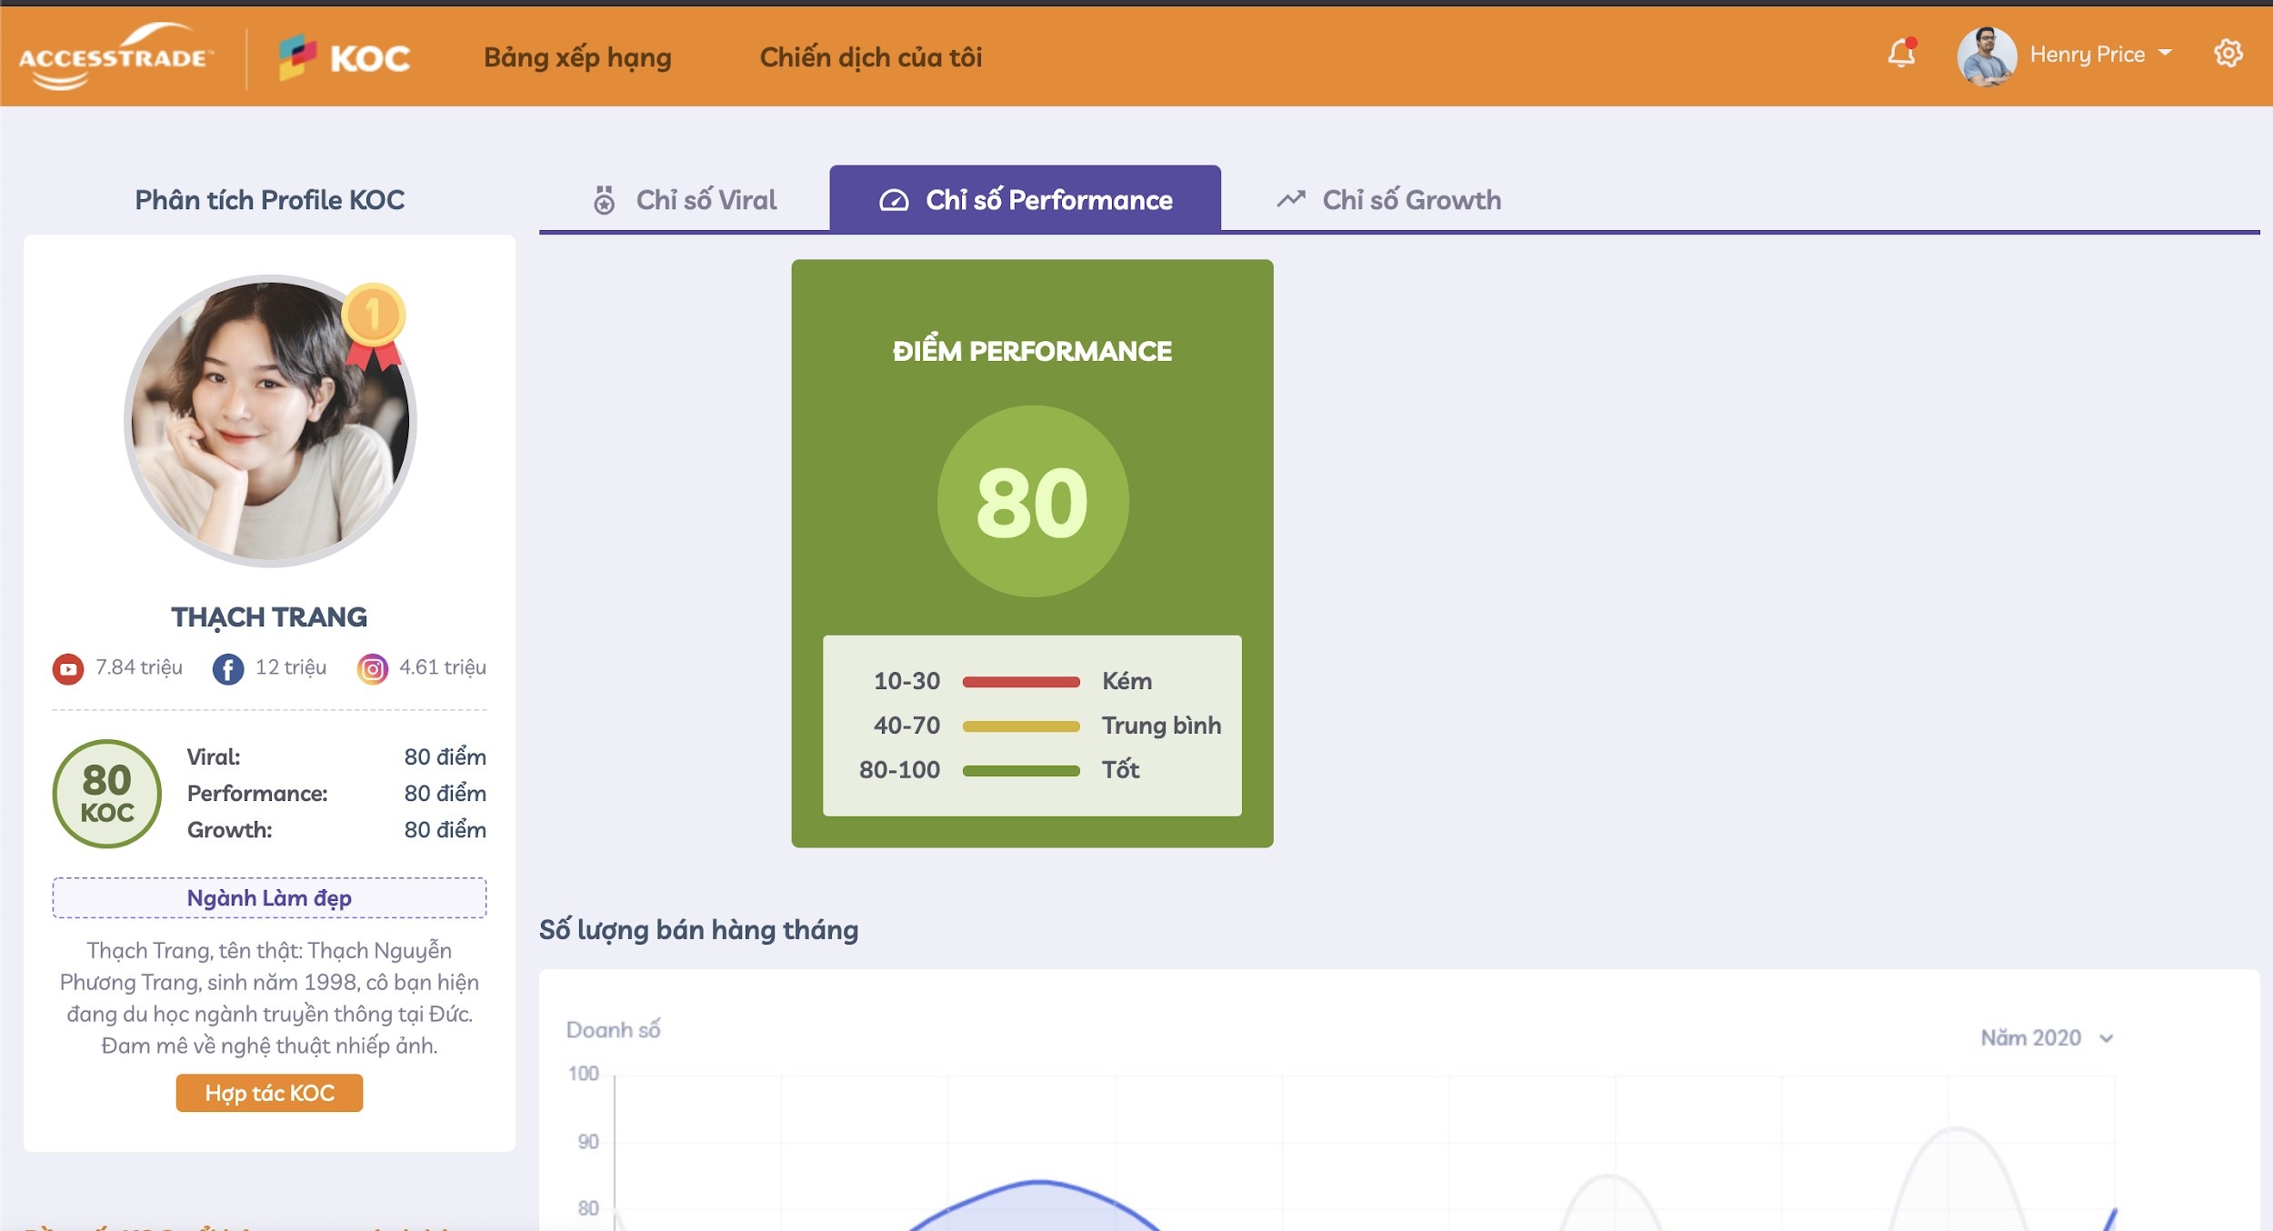Image resolution: width=2273 pixels, height=1231 pixels.
Task: Open the Năm 2020 year dropdown
Action: pyautogui.click(x=2046, y=1038)
